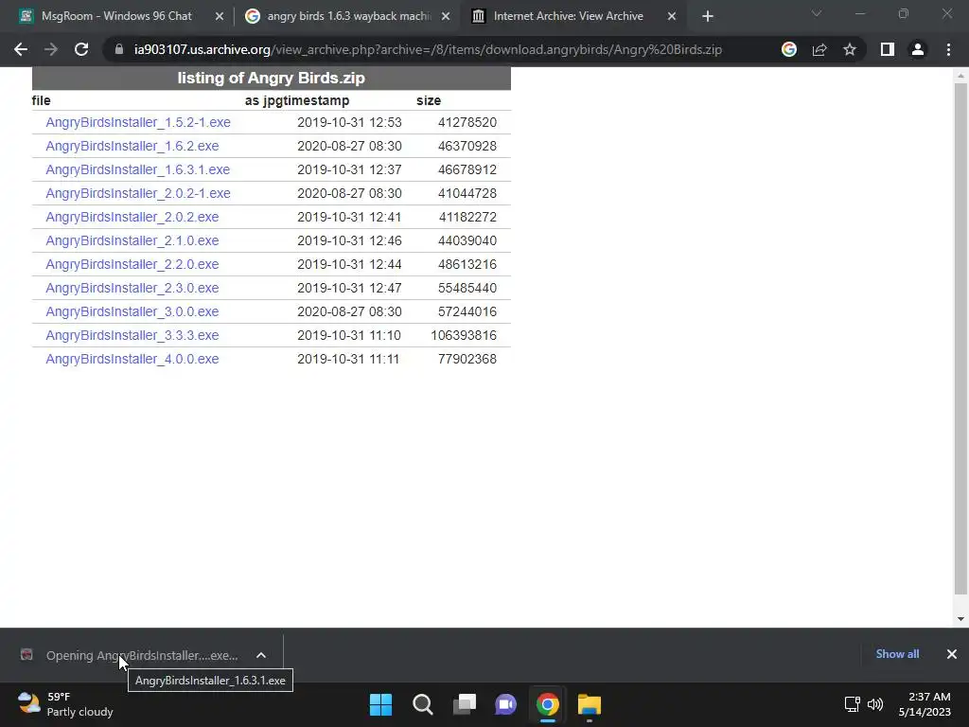Open Chrome side panel
This screenshot has height=727, width=969.
(x=888, y=49)
